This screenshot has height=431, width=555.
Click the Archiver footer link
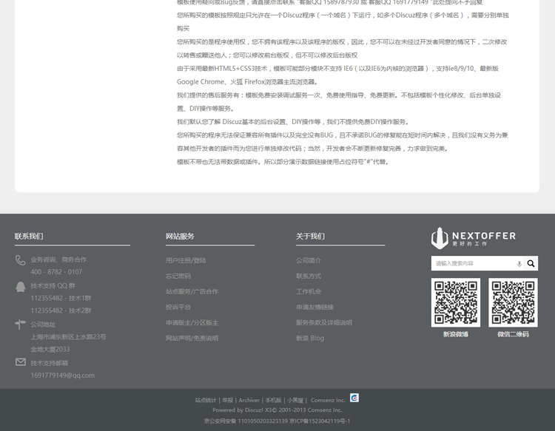click(x=249, y=401)
